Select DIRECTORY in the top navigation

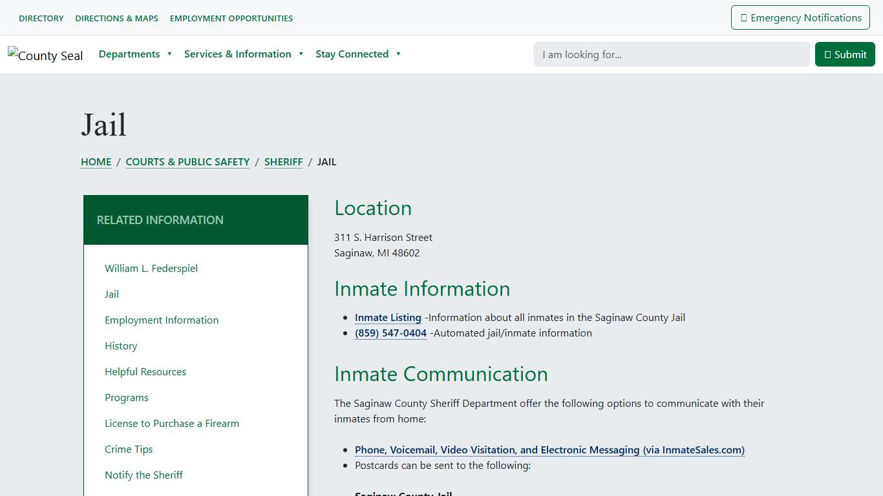pyautogui.click(x=41, y=18)
